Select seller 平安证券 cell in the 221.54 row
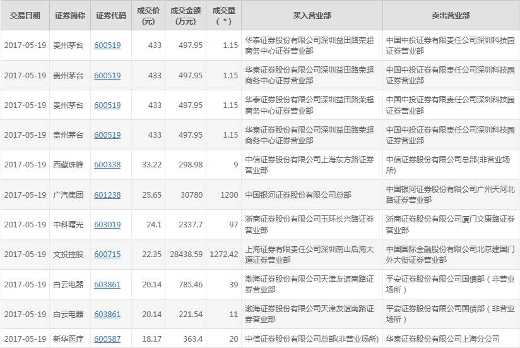The width and height of the screenshot is (520, 348). pos(451,314)
